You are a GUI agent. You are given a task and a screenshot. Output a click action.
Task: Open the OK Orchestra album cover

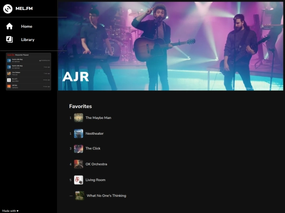[79, 164]
